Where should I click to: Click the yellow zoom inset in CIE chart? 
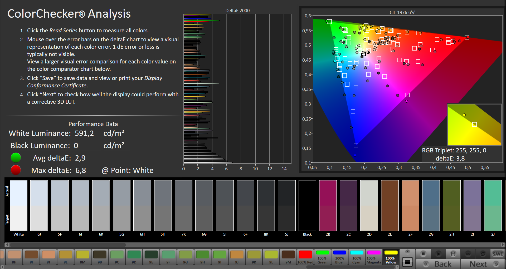coord(474,125)
